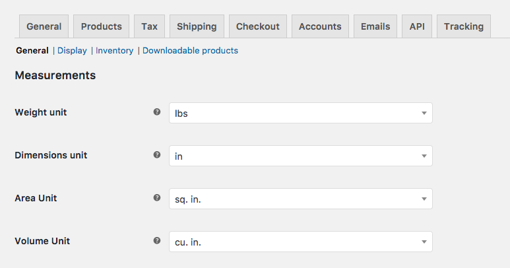
Task: Switch to the Accounts tab
Action: pyautogui.click(x=320, y=26)
